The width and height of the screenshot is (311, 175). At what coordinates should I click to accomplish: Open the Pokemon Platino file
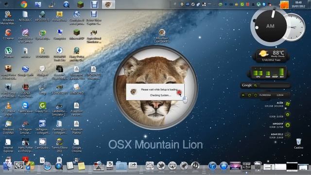77,127
